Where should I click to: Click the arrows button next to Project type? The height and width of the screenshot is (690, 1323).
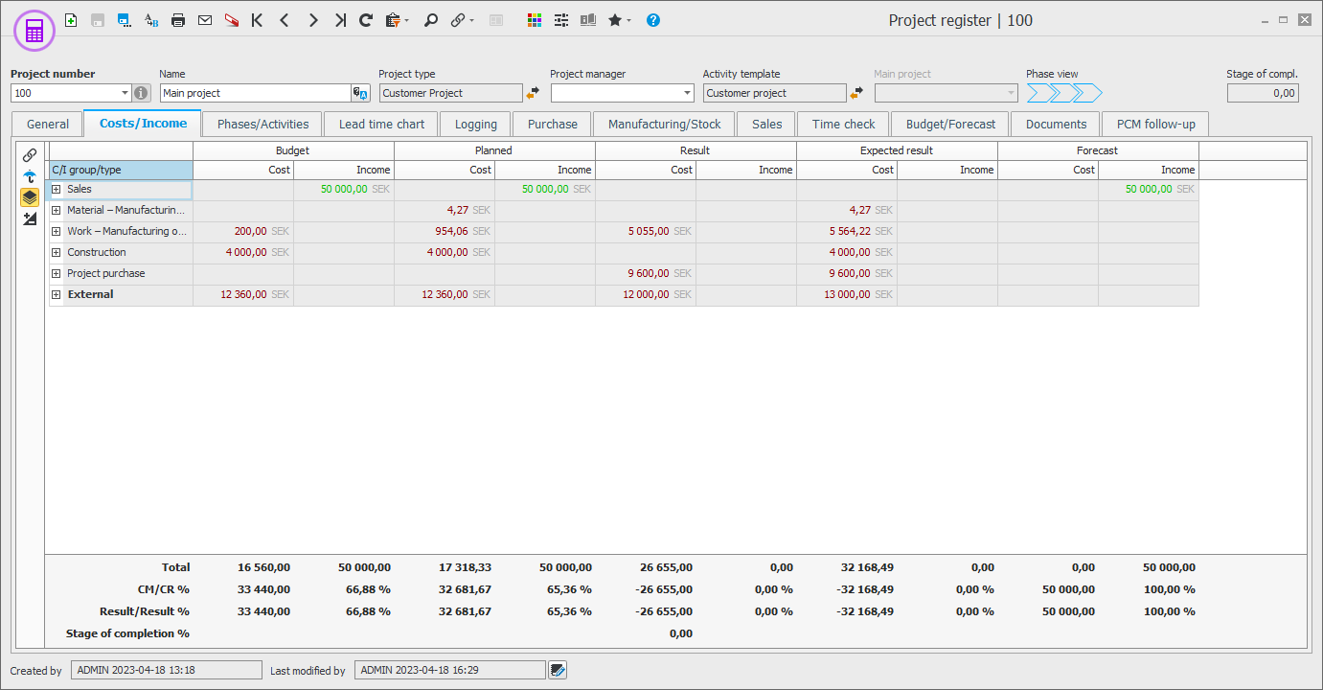(533, 93)
